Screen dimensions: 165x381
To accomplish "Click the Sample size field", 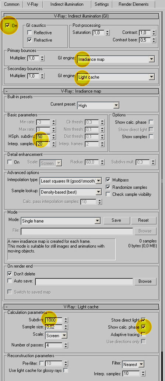I will click(53, 327).
